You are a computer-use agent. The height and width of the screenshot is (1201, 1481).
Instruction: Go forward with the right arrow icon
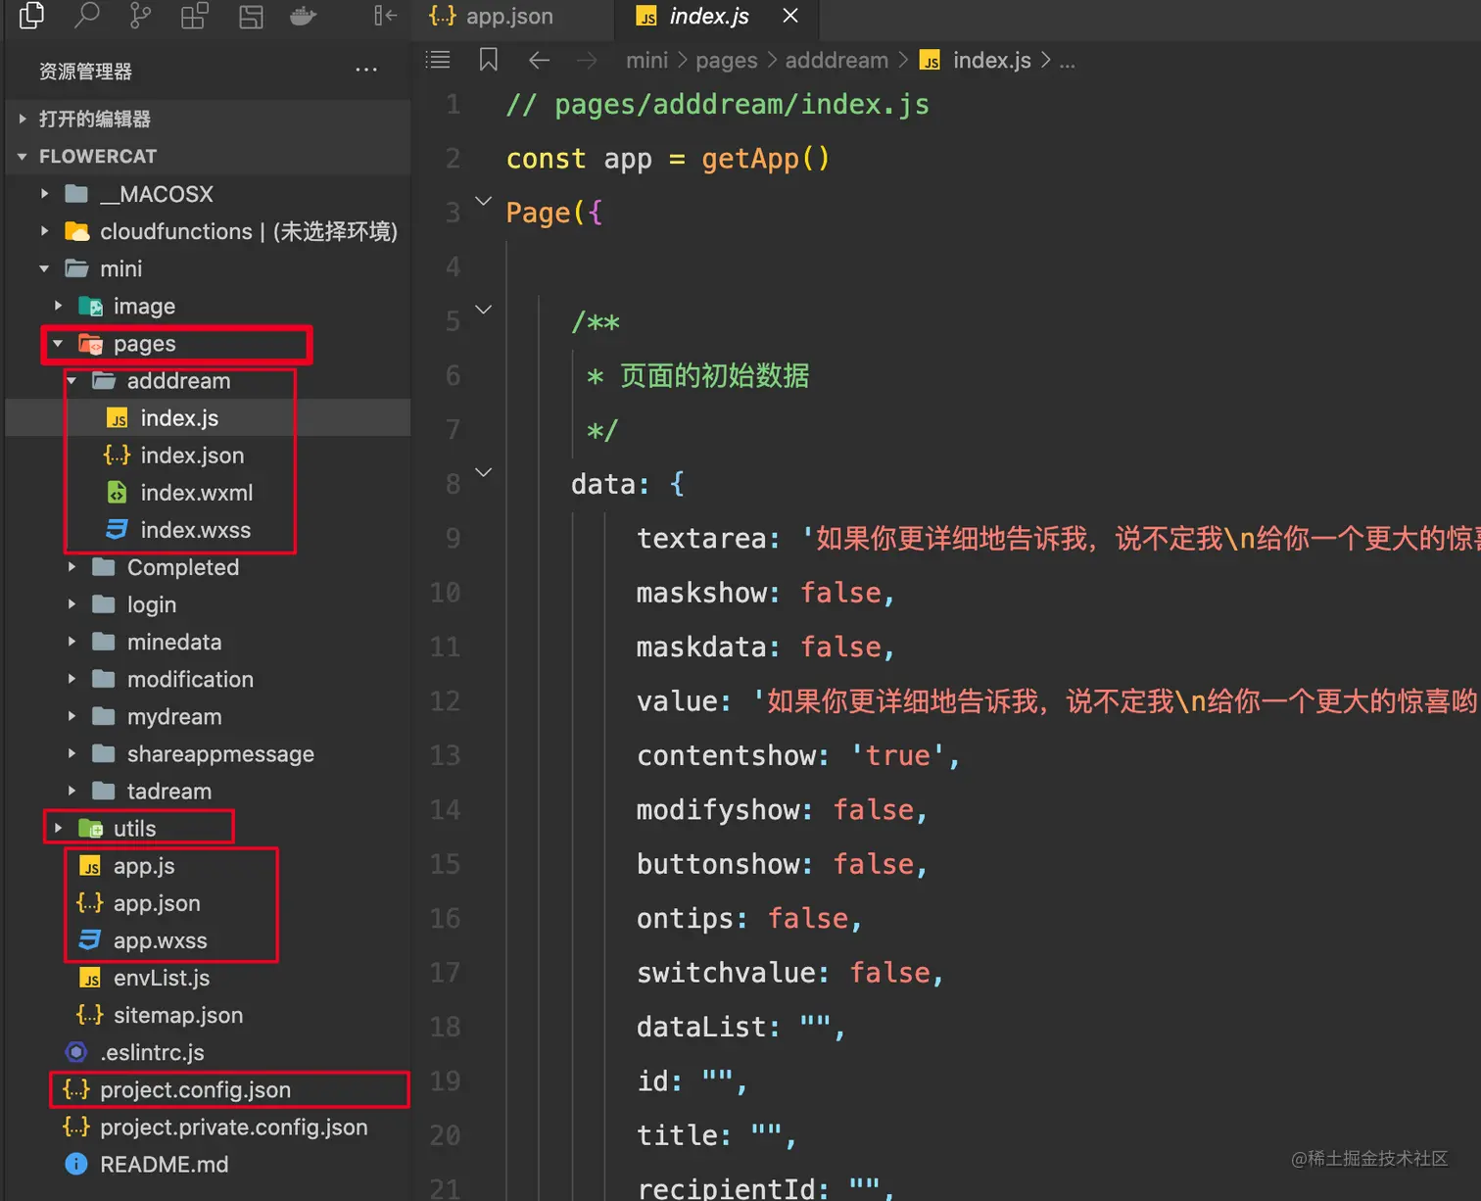click(x=587, y=61)
